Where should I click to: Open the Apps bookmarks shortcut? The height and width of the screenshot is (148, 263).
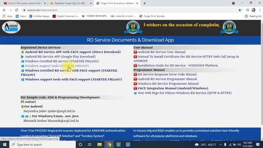click(8, 16)
